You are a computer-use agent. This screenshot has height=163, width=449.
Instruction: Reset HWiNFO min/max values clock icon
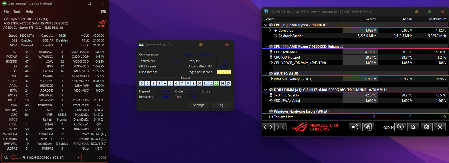[400, 127]
